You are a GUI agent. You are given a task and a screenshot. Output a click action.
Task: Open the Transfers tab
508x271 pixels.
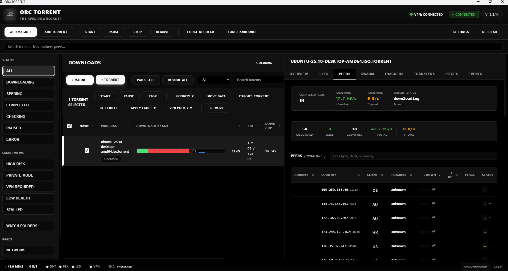pyautogui.click(x=424, y=74)
